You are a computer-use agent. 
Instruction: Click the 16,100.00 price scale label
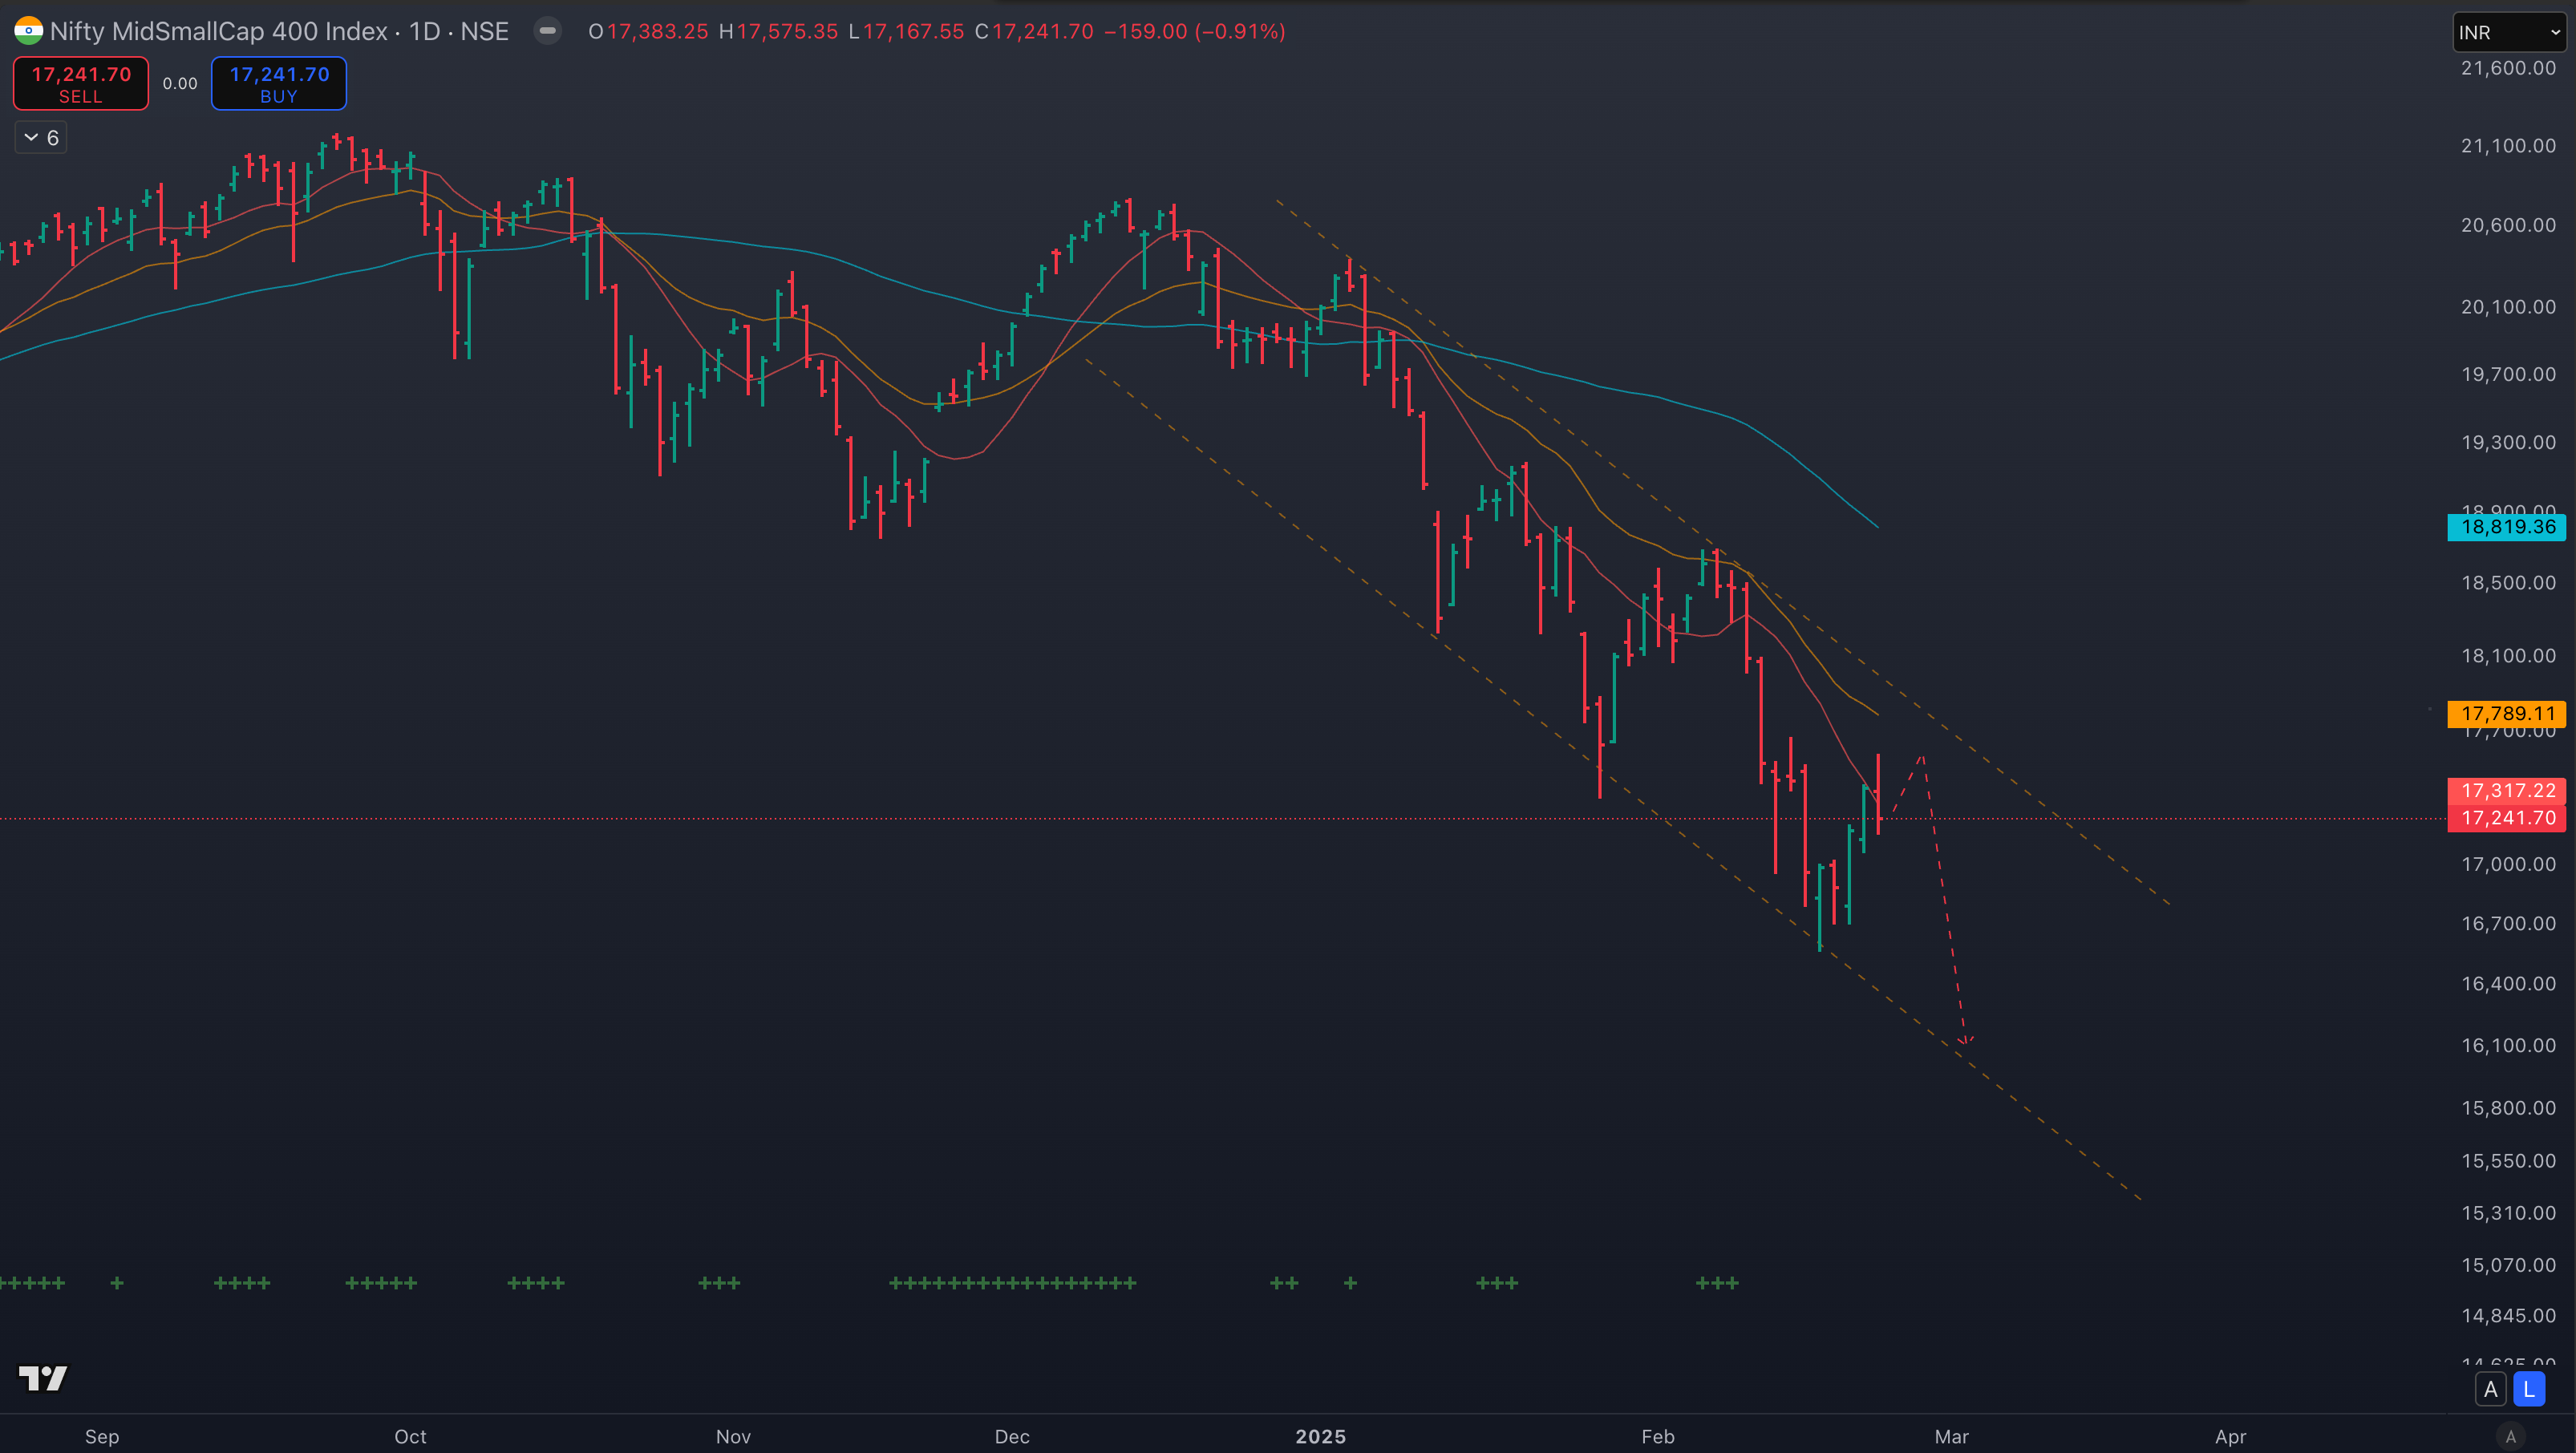pos(2508,1045)
